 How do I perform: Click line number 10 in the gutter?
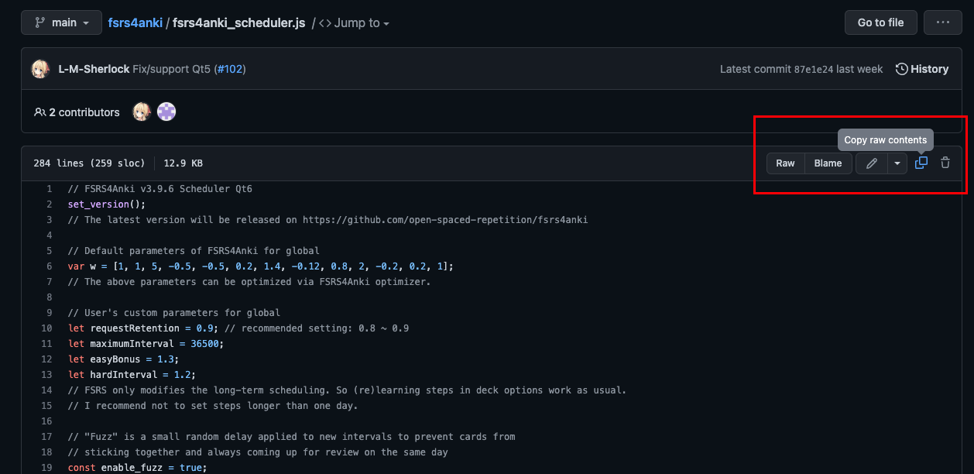48,328
